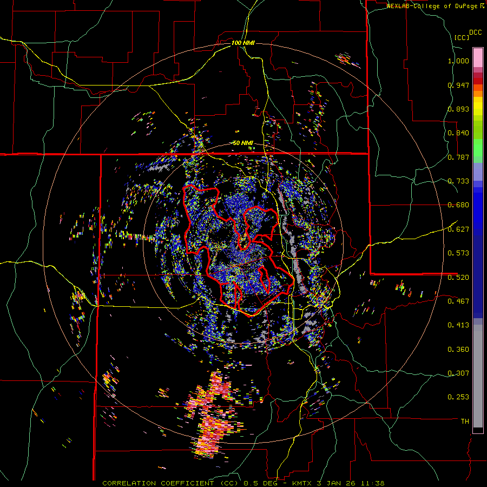Select the 0.840 scale value
Image resolution: width=487 pixels, height=487 pixels.
point(458,133)
